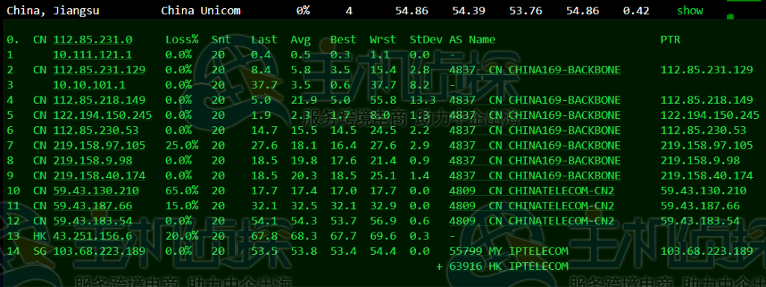Open hop 5 IP 122.194.150.245
The height and width of the screenshot is (287, 766).
[x=102, y=116]
